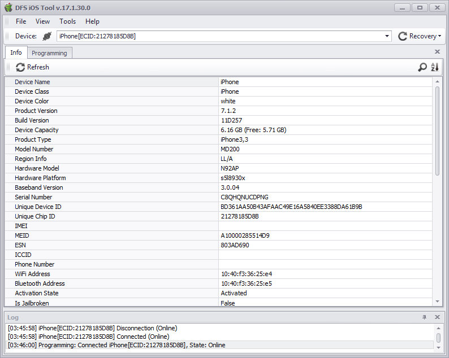Maximize the DFS iOS Tool window
The width and height of the screenshot is (449, 358).
click(420, 8)
